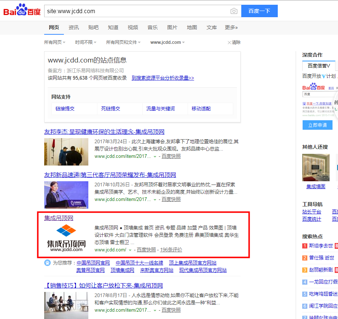The width and height of the screenshot is (338, 319).
Task: Open 百度快照 for 友邦李杰 result
Action: pos(171,156)
